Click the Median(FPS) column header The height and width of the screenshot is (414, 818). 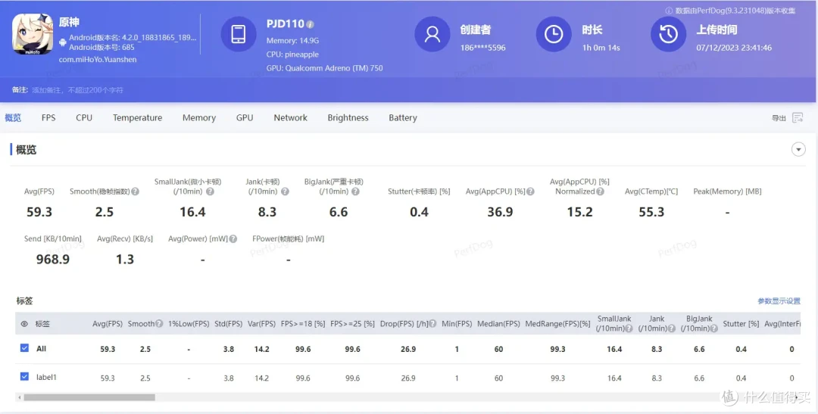(498, 324)
